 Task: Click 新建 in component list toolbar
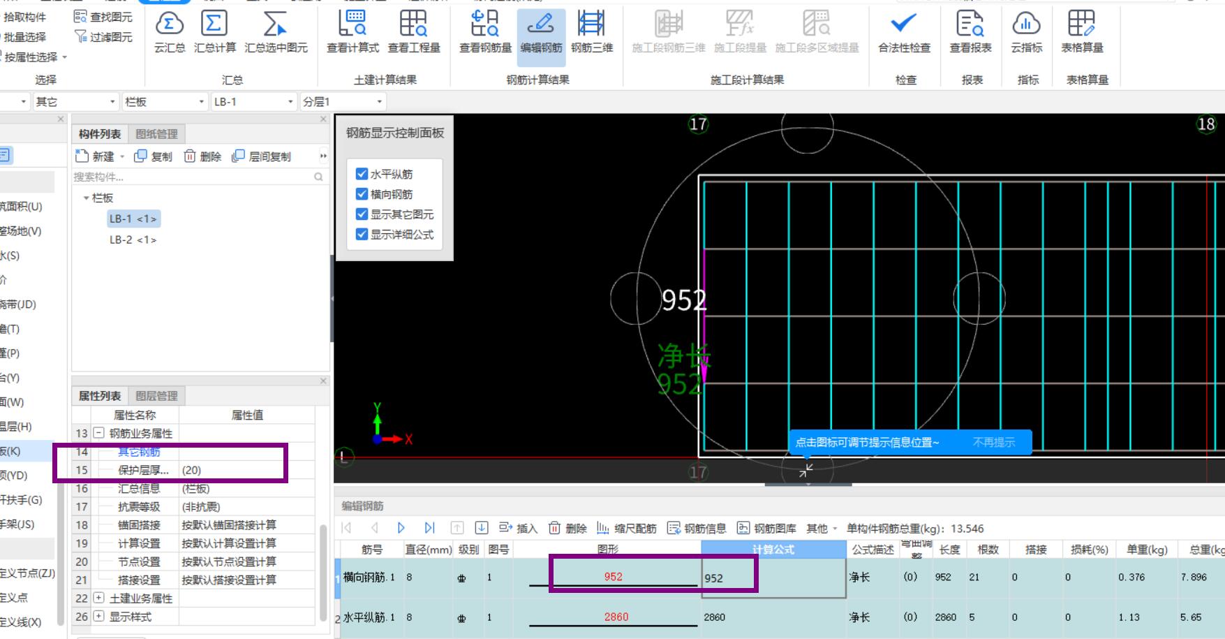[95, 156]
